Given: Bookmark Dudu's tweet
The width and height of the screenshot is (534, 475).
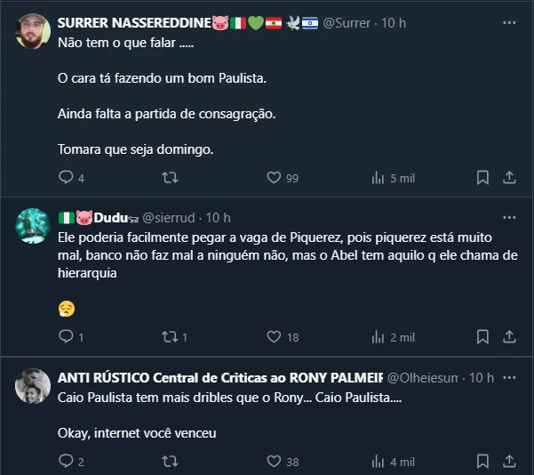Looking at the screenshot, I should (x=482, y=337).
